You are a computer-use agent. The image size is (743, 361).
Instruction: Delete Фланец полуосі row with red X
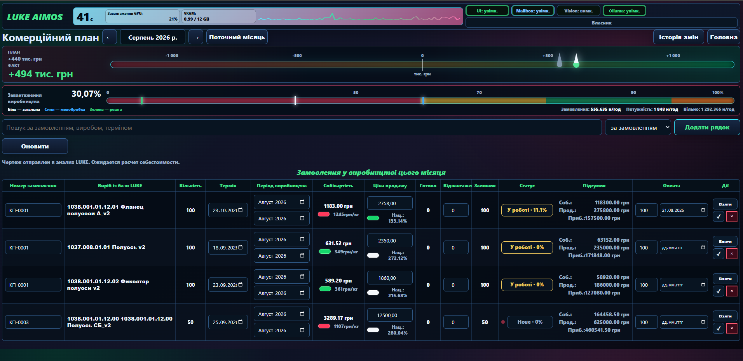tap(732, 216)
